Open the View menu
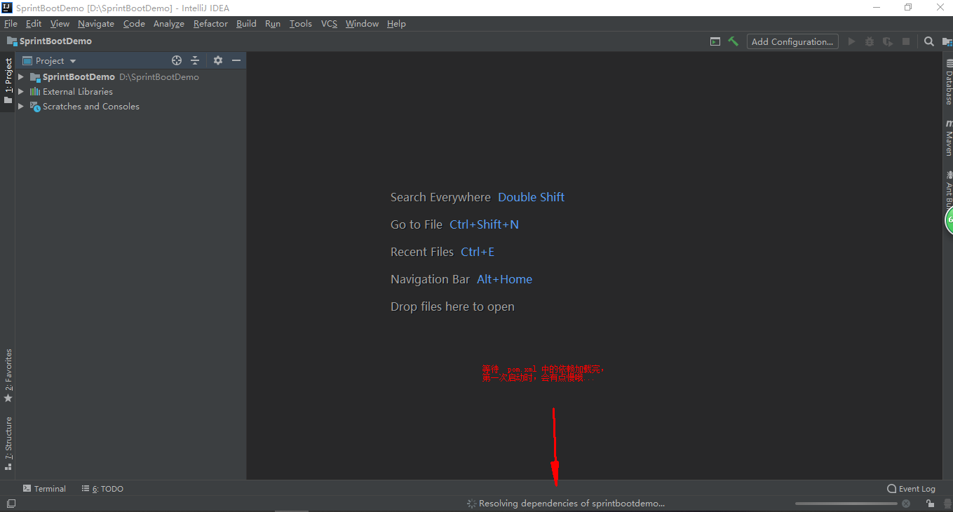 coord(60,24)
